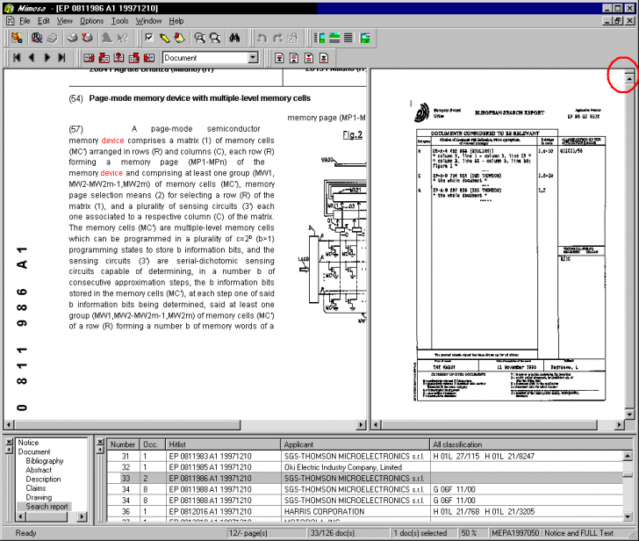Open the File menu
639x541 pixels.
point(25,21)
